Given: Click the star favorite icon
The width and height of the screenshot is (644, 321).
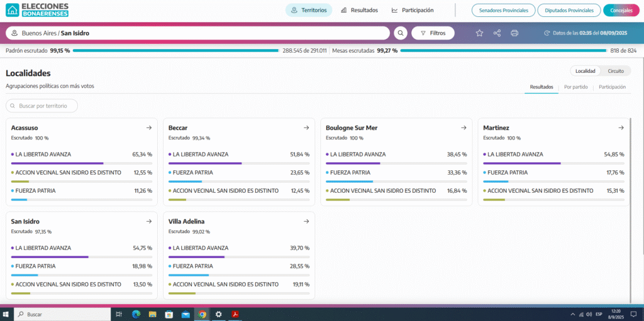Looking at the screenshot, I should click(x=479, y=33).
